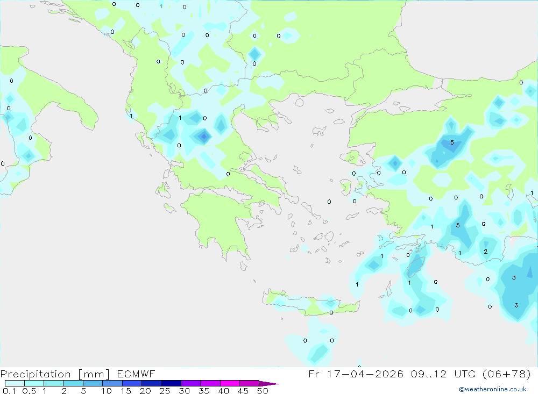
Task: Click the dark blue 20 mm legend swatch
Action: [152, 383]
